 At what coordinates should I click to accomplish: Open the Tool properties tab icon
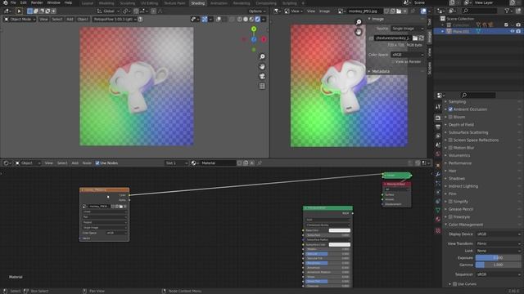438,107
